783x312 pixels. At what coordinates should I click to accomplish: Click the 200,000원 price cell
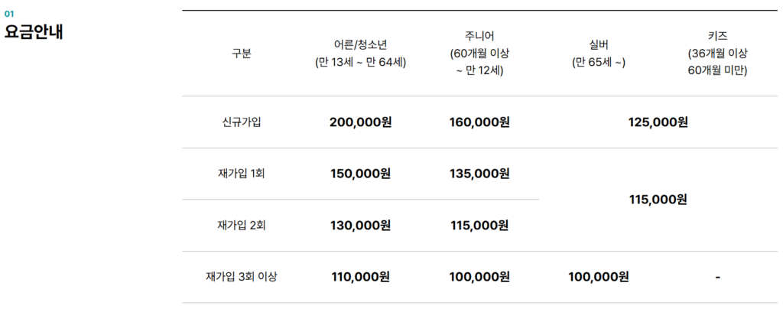coord(360,122)
